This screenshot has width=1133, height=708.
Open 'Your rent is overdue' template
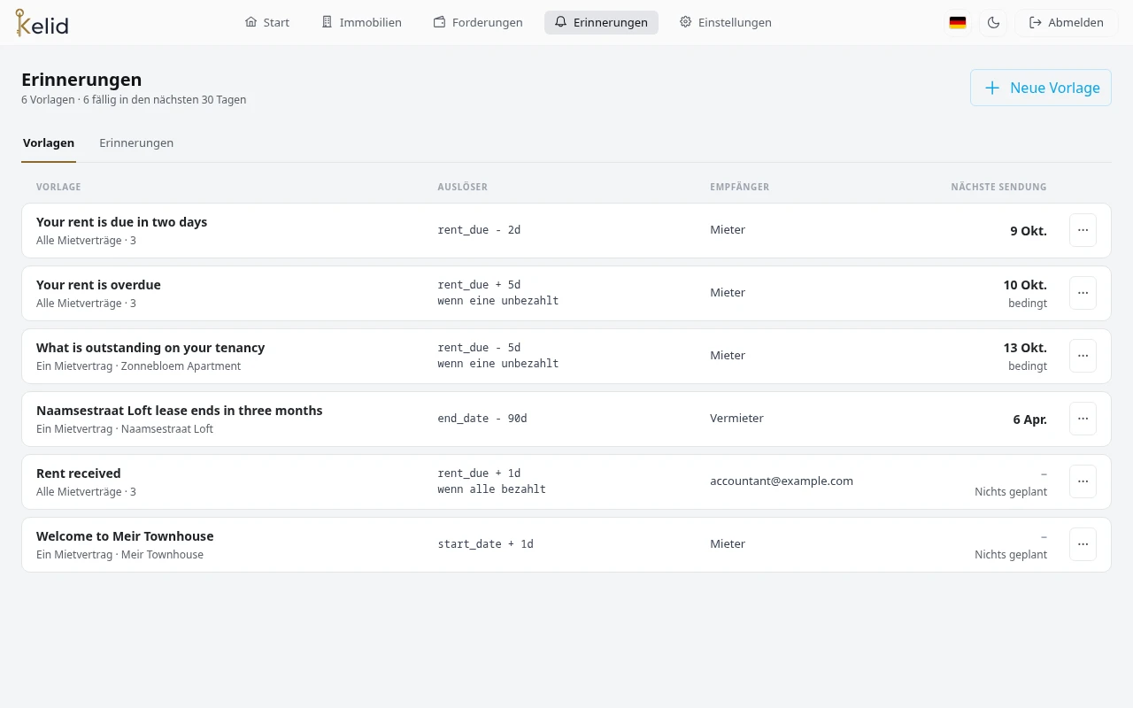pos(98,285)
